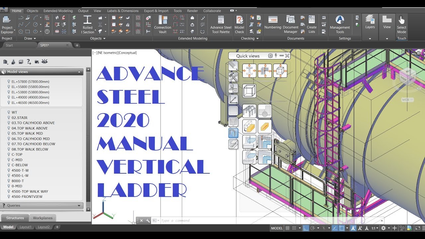Toggle the MODEL space button
The height and width of the screenshot is (239, 425).
coord(277,228)
